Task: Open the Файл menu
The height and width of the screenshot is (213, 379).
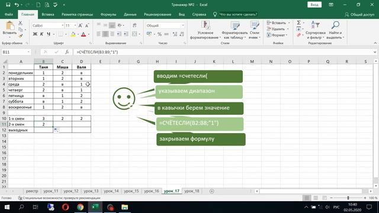Action: point(9,14)
